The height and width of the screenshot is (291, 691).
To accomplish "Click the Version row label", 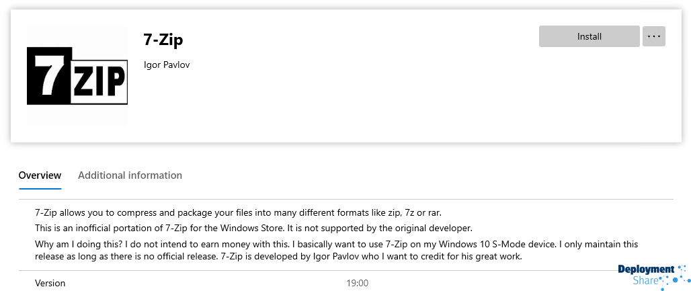I will point(50,283).
